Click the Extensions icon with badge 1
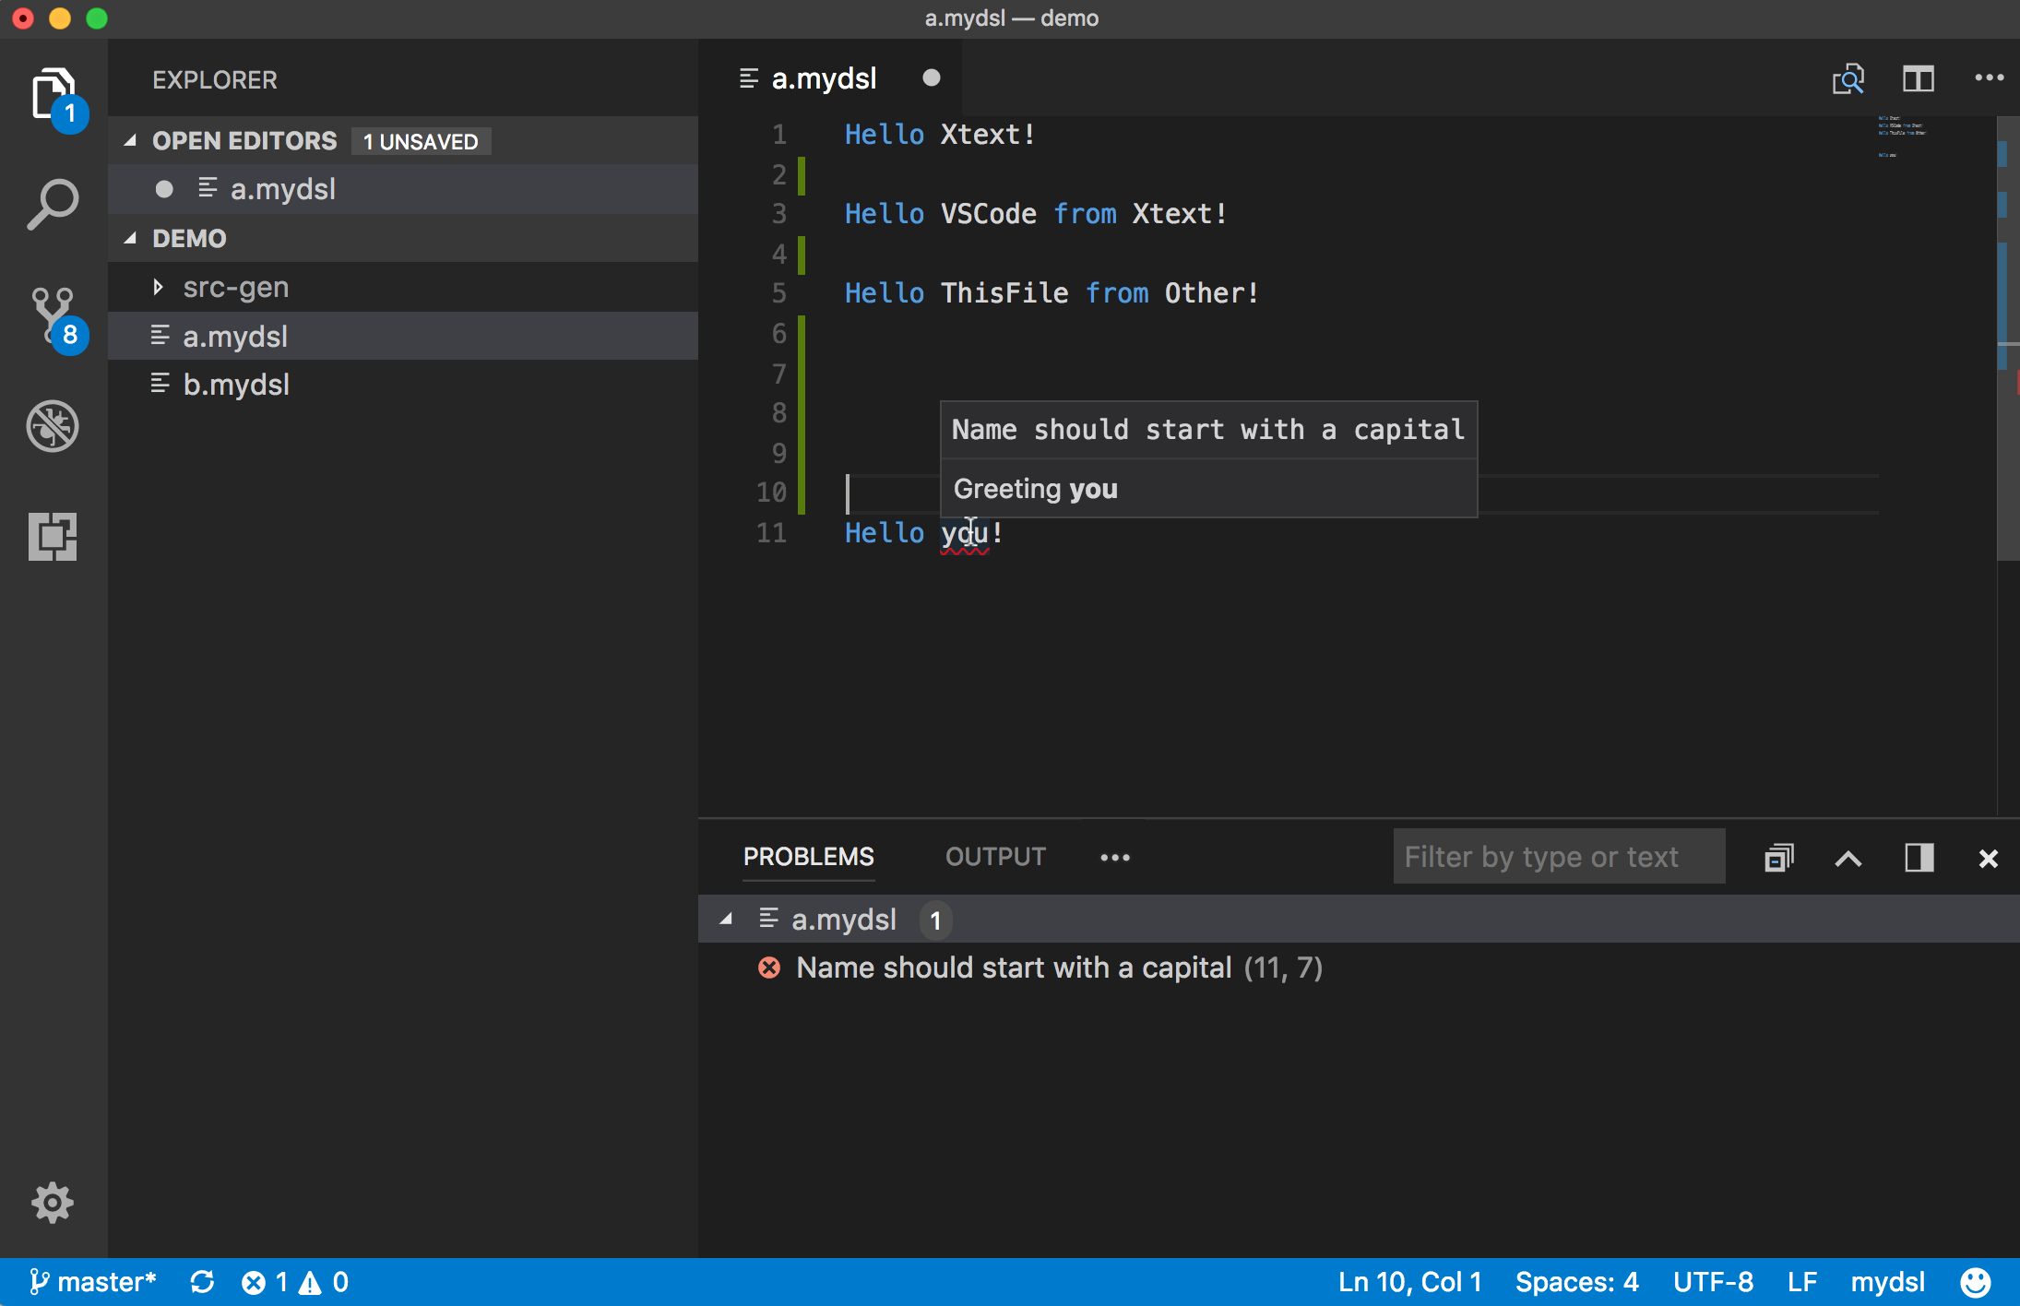The height and width of the screenshot is (1306, 2020). (50, 96)
